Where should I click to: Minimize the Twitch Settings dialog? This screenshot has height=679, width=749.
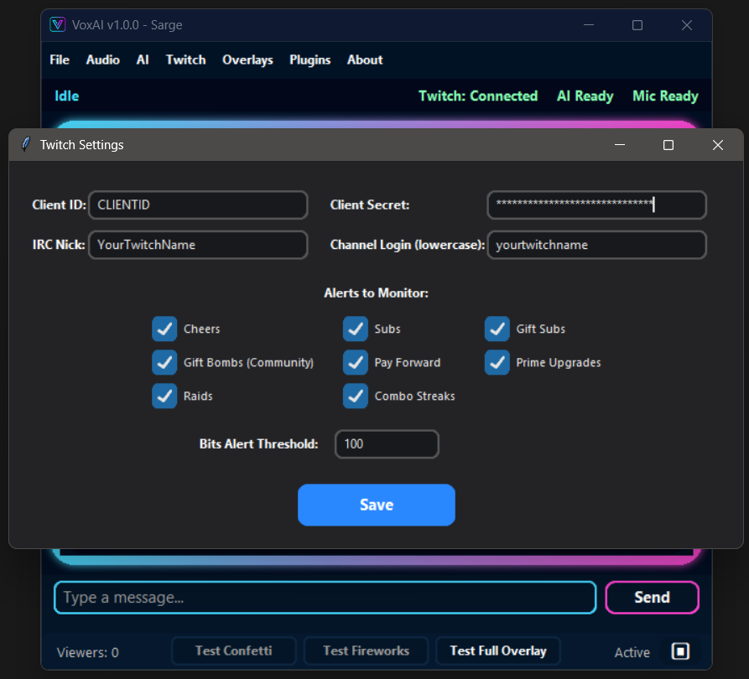620,145
